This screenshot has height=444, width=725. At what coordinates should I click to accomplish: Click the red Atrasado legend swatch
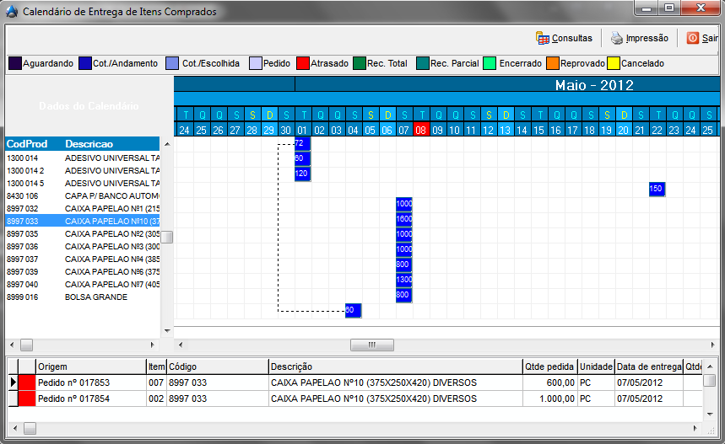tap(302, 63)
